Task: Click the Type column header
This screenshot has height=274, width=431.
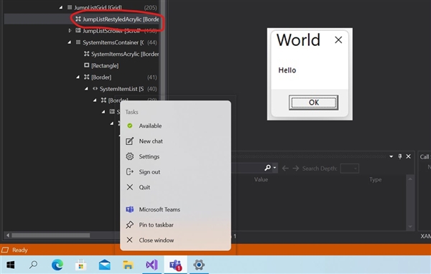Action: click(375, 179)
